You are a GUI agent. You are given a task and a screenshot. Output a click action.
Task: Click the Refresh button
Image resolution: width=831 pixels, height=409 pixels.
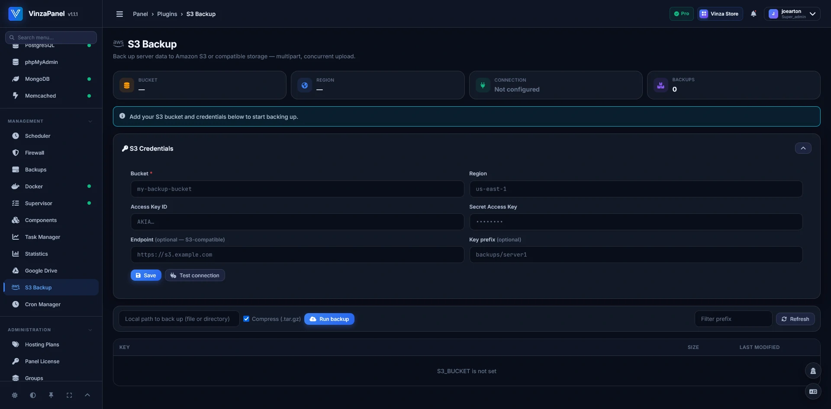coord(795,319)
